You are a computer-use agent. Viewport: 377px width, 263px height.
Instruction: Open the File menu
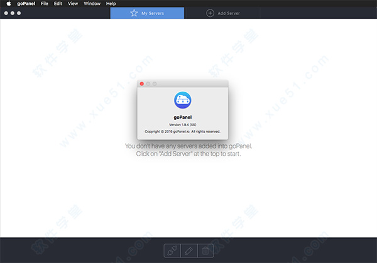[x=45, y=4]
